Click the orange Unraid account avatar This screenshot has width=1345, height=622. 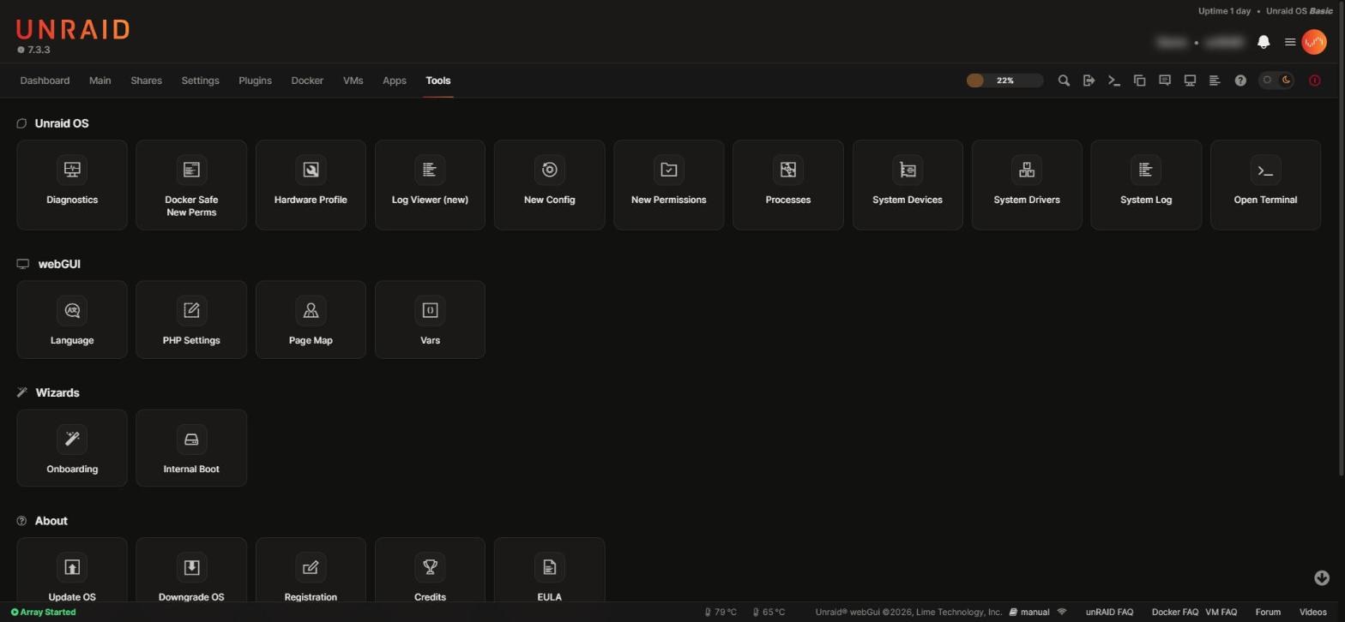coord(1314,42)
